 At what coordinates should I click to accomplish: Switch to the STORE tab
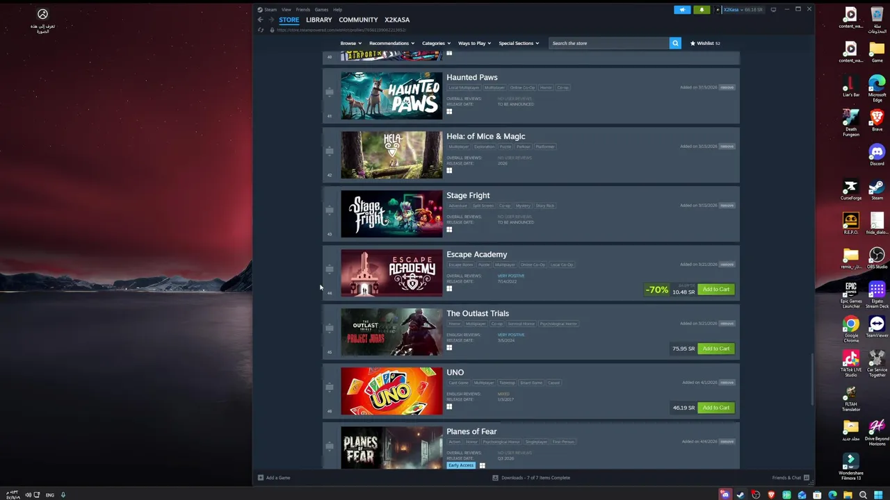coord(289,19)
